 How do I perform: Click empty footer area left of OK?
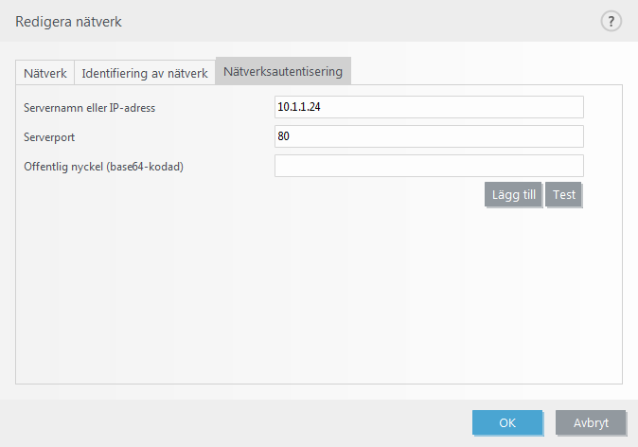pyautogui.click(x=237, y=422)
